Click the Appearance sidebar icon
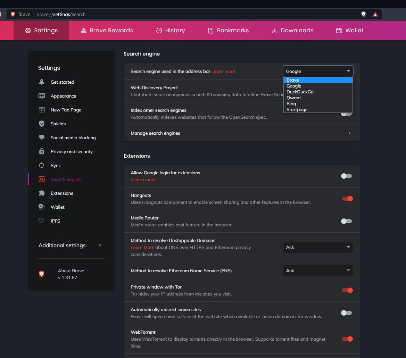This screenshot has height=358, width=406. click(x=41, y=96)
